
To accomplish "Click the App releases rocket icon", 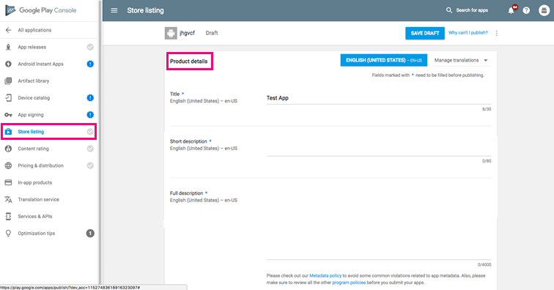I will pyautogui.click(x=8, y=47).
